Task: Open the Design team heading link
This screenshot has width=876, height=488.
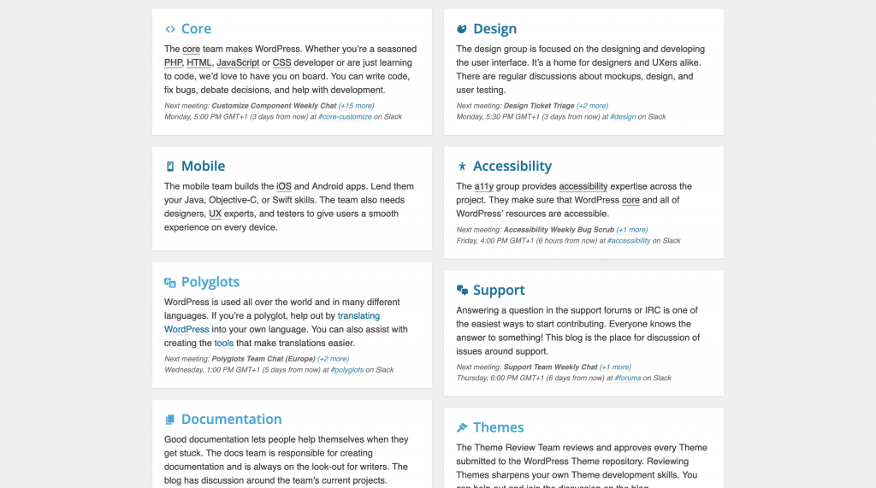Action: 494,29
